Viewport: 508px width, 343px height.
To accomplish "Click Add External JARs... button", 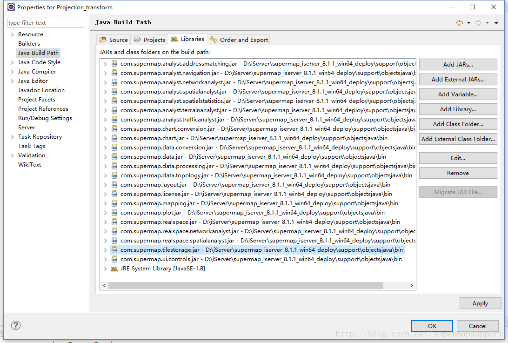I will (x=458, y=80).
